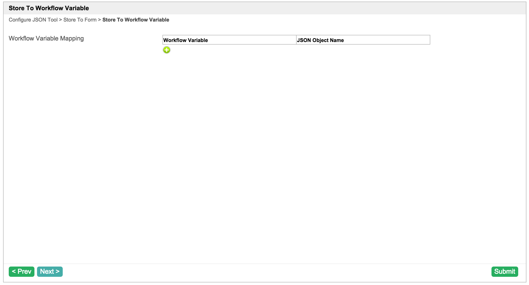Navigate to Store To Form breadcrumb

(80, 20)
